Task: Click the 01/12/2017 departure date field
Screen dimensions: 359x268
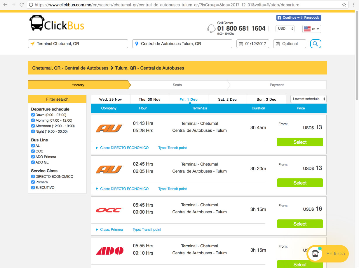Action: click(x=253, y=44)
